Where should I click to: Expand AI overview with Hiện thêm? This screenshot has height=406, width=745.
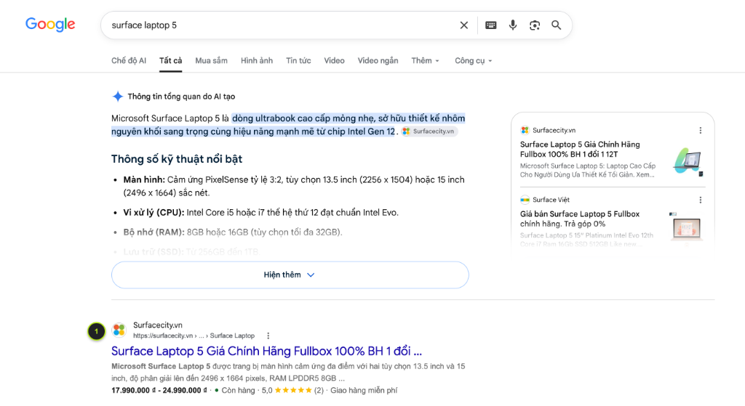[290, 275]
